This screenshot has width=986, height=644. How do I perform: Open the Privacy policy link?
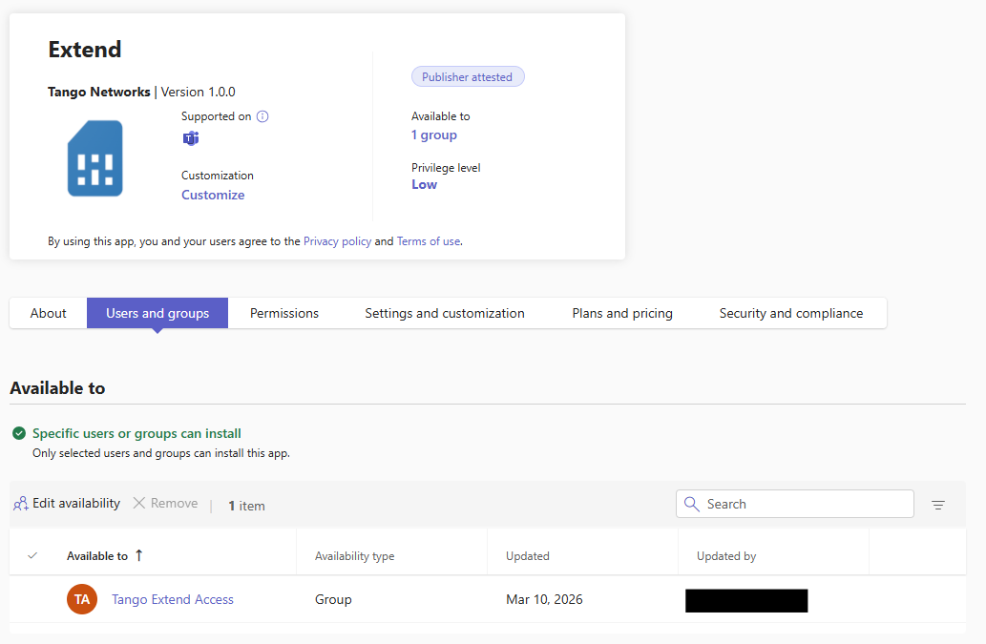click(x=337, y=241)
